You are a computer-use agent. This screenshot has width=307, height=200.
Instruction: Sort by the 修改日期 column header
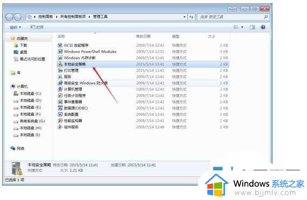pos(143,36)
